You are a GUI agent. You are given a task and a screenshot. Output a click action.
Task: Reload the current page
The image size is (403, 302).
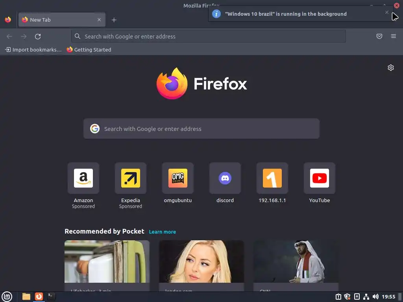[x=38, y=37]
